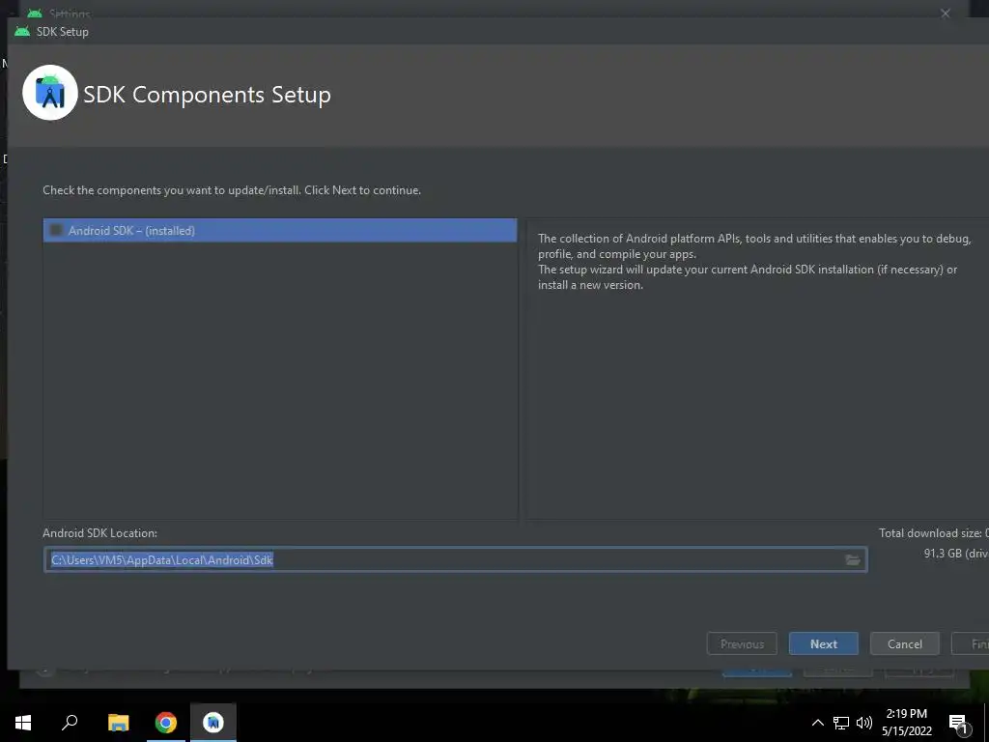Open the notification center icon
Viewport: 989px width, 742px height.
(958, 723)
